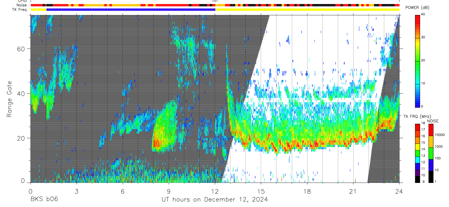Screen dimensions: 449x207
Task: Click the blue segment of the NOISE color bar
Action: point(430,165)
